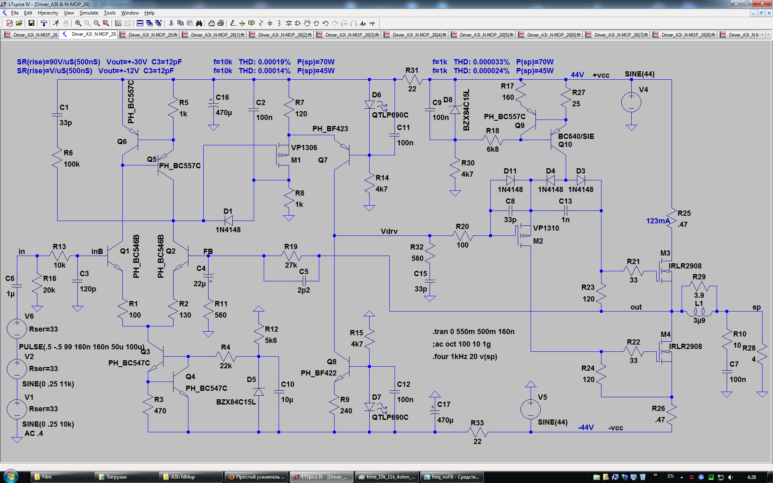
Task: Open the Simulate menu
Action: tap(89, 13)
